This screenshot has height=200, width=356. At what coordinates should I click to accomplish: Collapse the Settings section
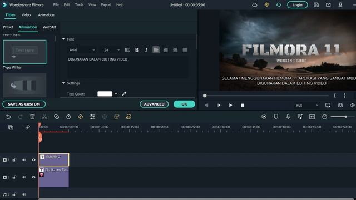point(63,83)
